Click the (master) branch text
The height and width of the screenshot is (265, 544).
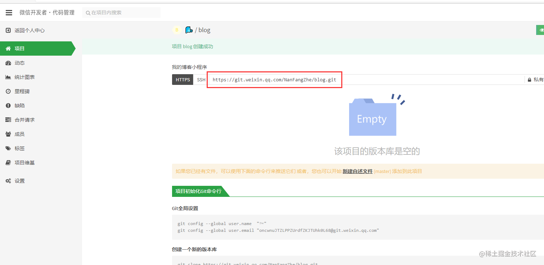pyautogui.click(x=382, y=171)
